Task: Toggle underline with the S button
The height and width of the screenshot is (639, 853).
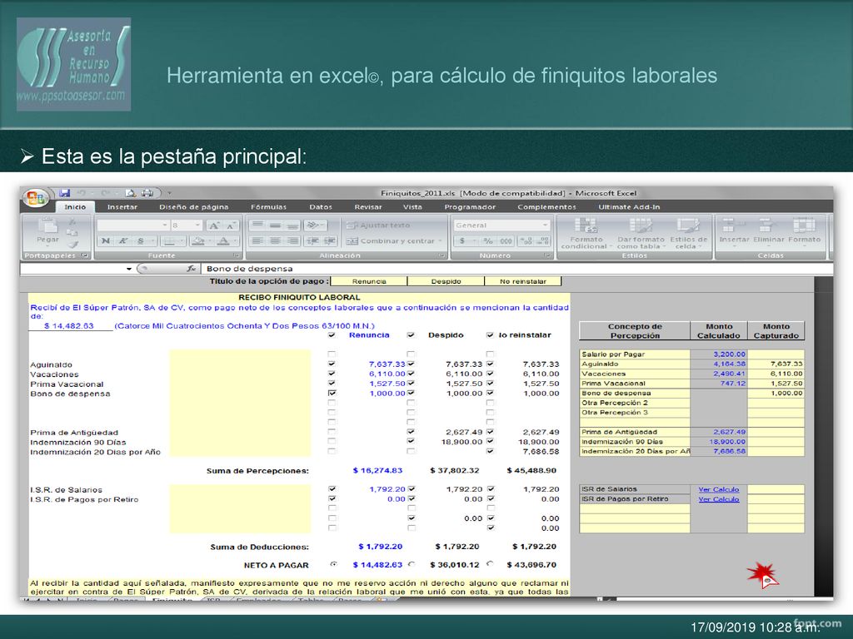Action: [x=140, y=240]
